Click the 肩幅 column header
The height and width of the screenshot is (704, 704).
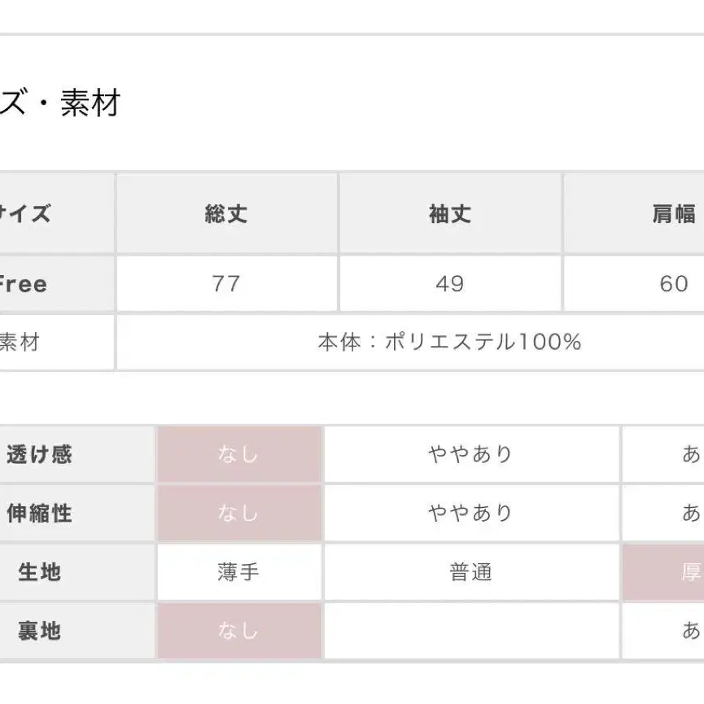(674, 214)
